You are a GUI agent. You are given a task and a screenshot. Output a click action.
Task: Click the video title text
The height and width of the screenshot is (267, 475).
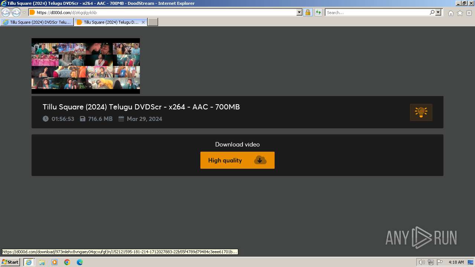click(x=141, y=107)
